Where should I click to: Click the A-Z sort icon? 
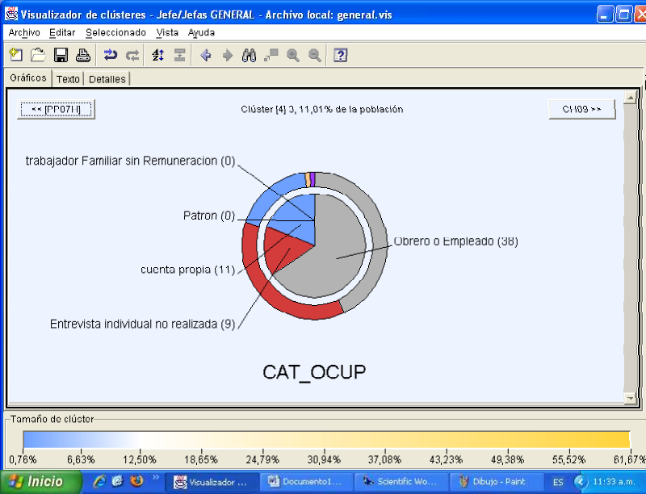pos(158,55)
